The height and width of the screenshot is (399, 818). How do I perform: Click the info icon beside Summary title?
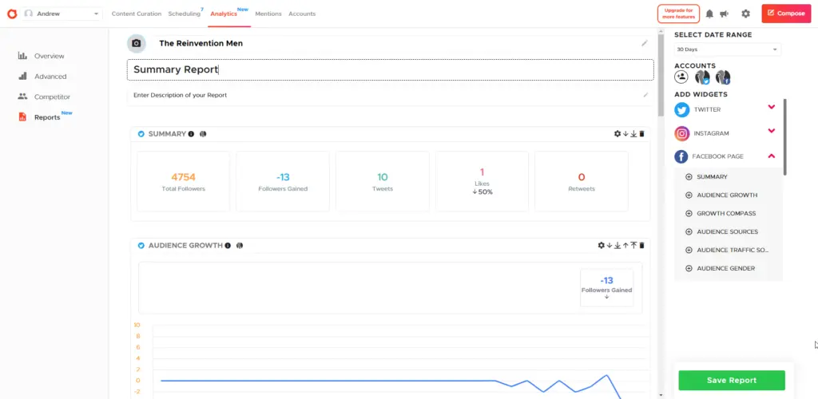(191, 134)
